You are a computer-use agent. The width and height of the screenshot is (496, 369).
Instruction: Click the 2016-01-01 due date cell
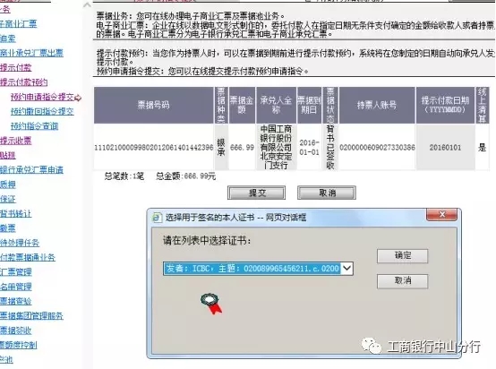click(x=310, y=148)
